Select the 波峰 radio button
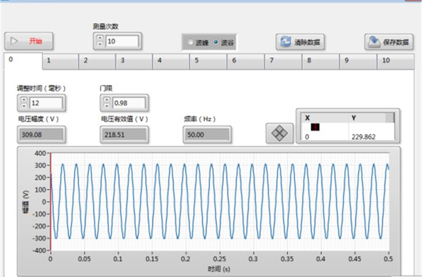The height and width of the screenshot is (277, 422). (191, 42)
